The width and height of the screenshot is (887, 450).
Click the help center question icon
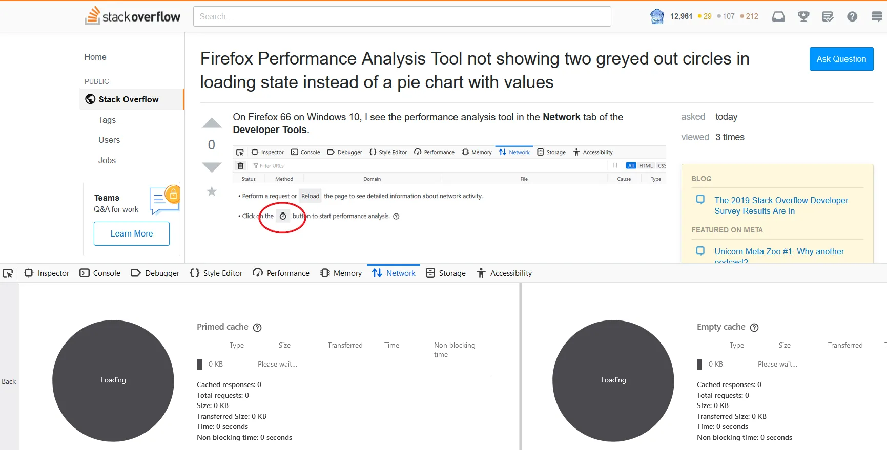[x=852, y=16]
